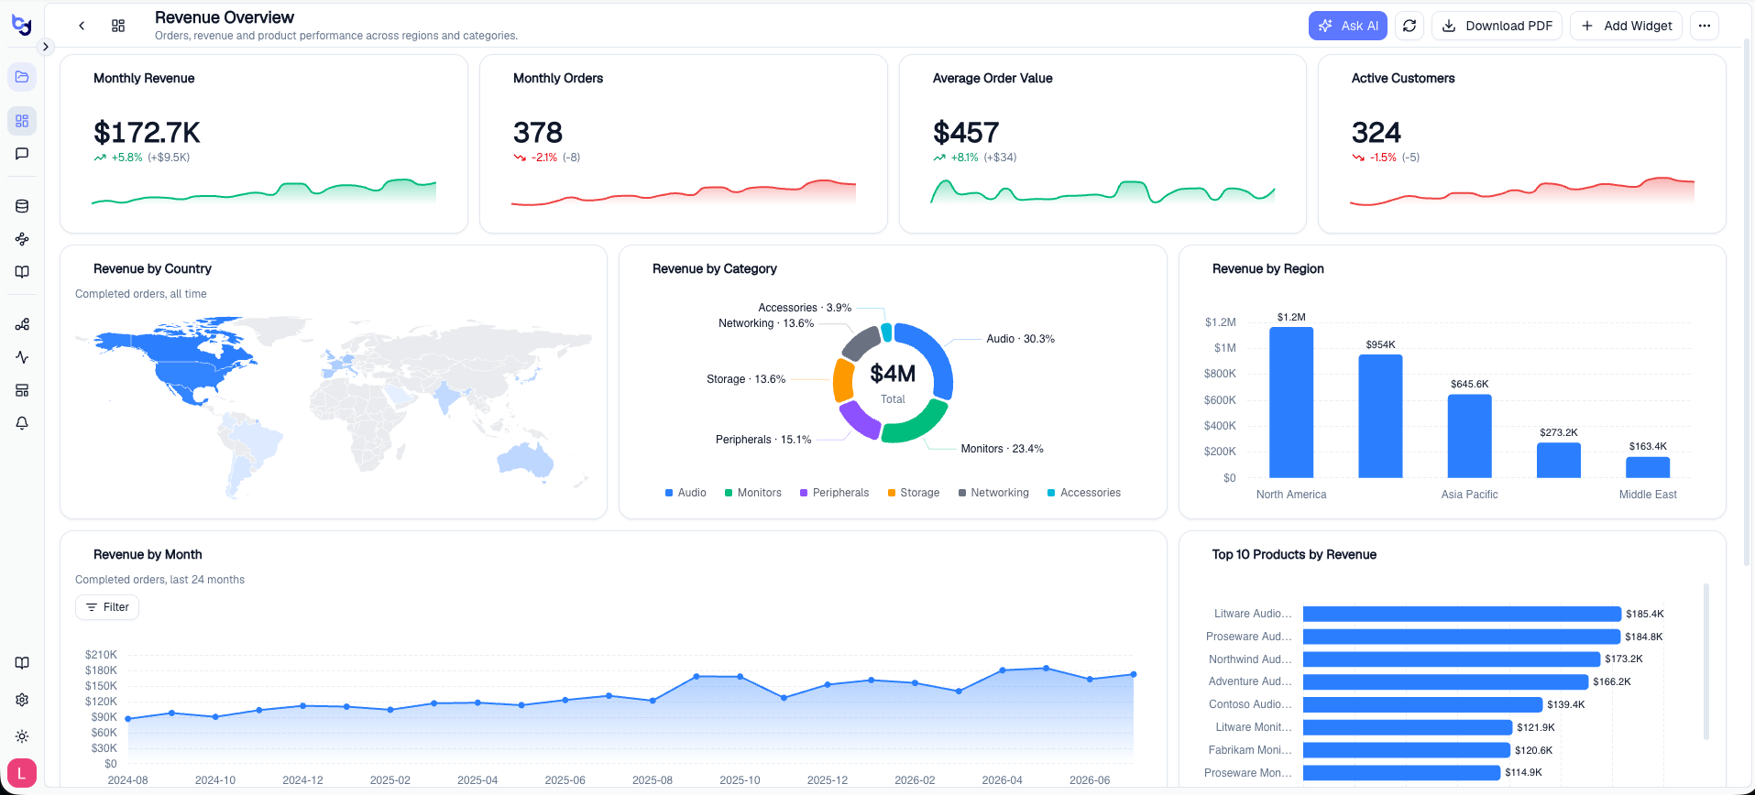
Task: Click the Top 10 Products scrollbar
Action: pos(1706,661)
